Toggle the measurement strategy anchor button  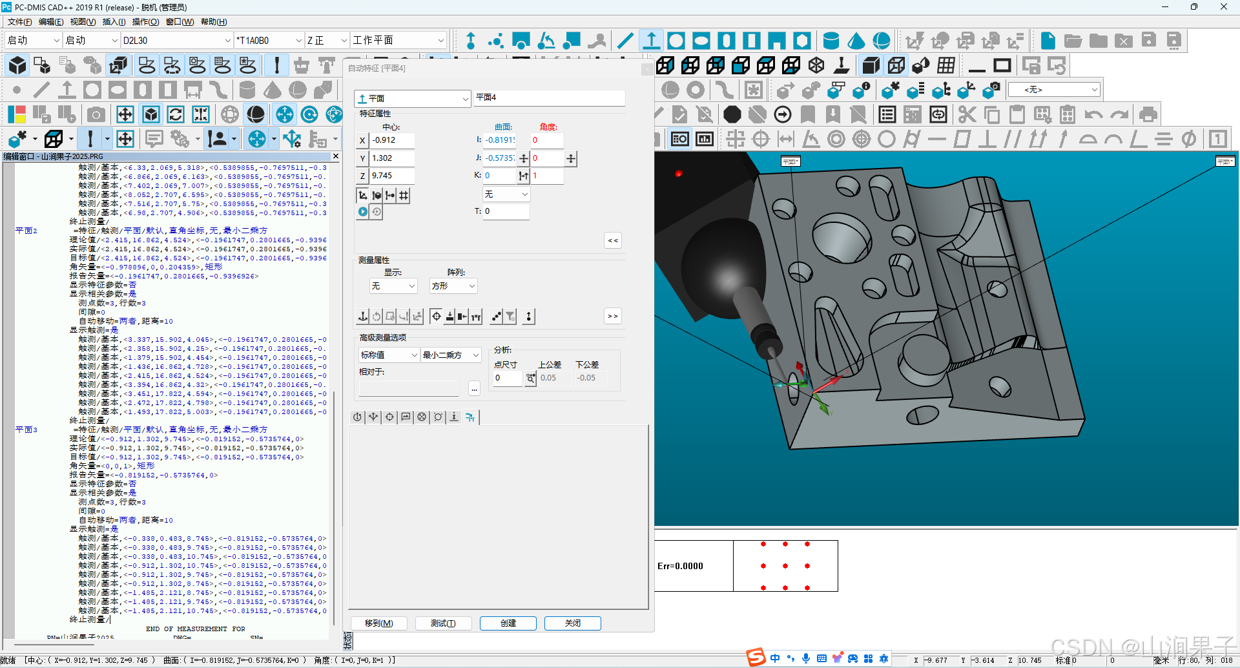pos(363,317)
